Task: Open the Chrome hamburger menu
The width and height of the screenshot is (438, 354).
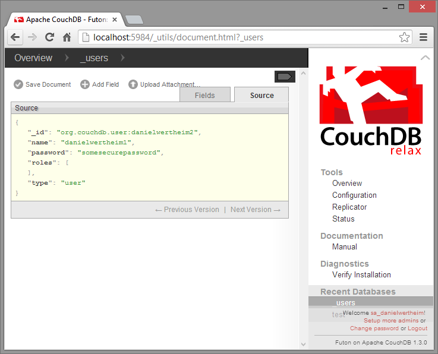Action: tap(424, 37)
